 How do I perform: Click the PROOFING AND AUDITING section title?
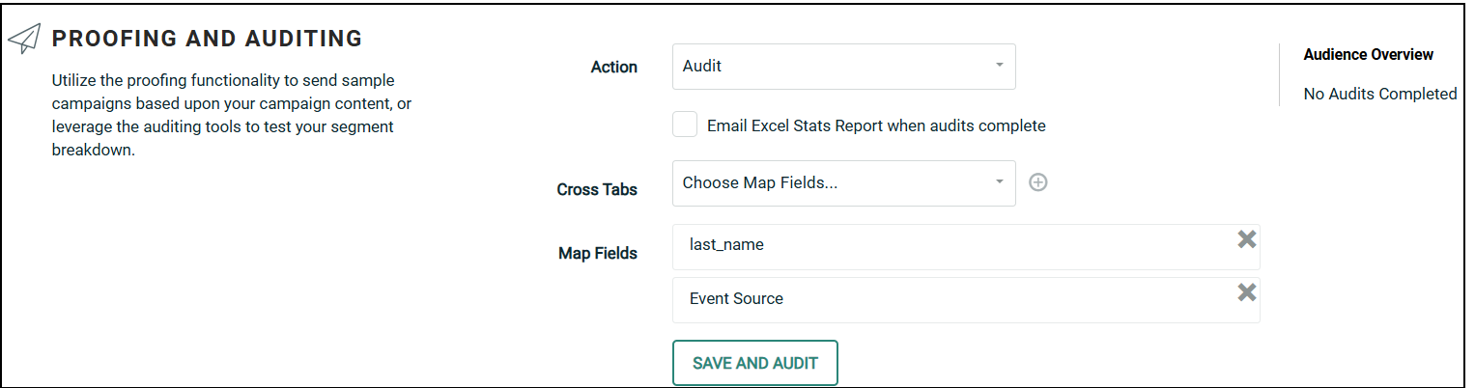pos(207,39)
